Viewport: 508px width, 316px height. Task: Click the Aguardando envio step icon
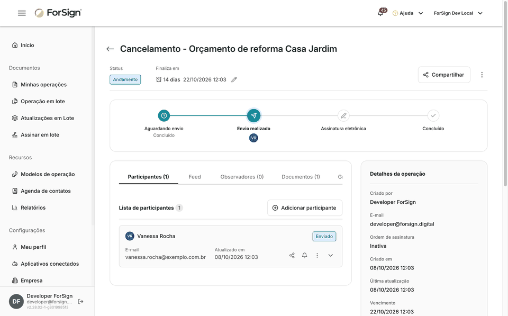pos(164,115)
